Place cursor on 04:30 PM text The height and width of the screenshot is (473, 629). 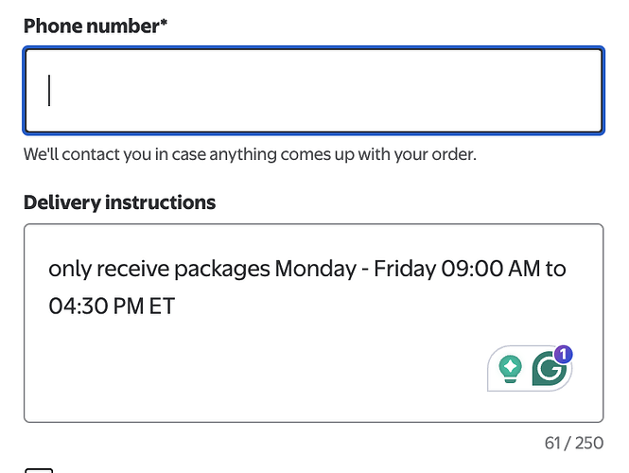pos(96,307)
